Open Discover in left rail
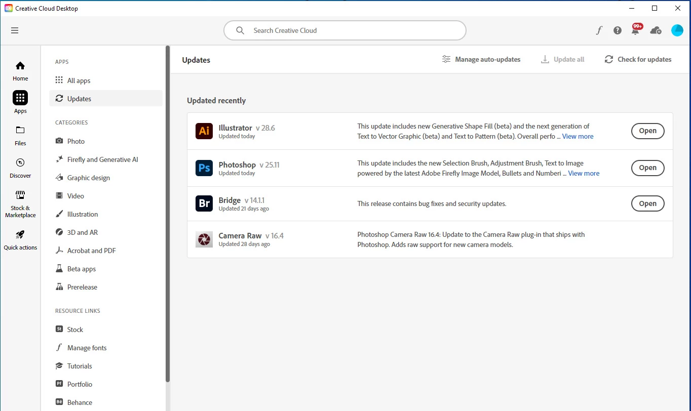 (20, 168)
